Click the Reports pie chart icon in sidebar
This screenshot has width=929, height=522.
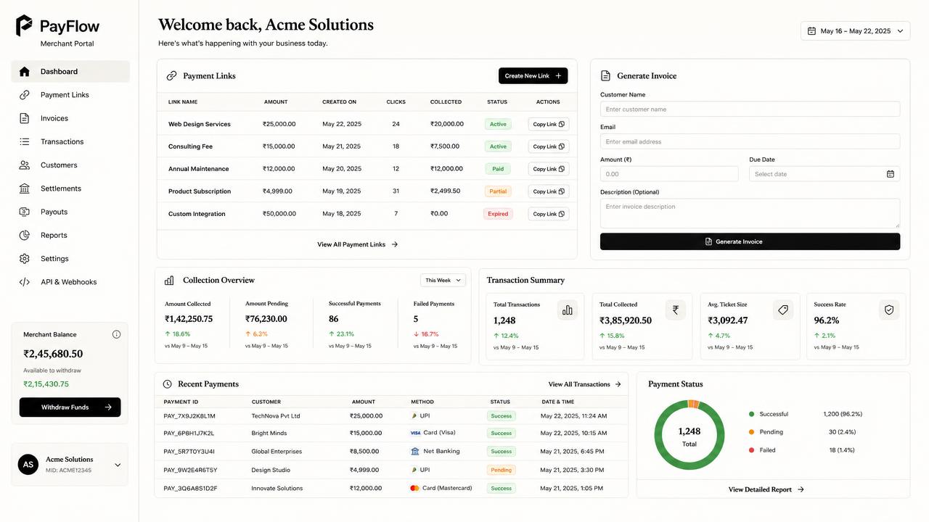tap(25, 235)
